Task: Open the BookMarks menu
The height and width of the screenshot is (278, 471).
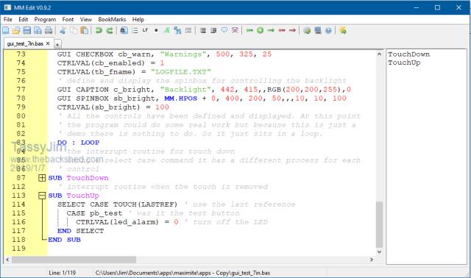Action: click(112, 19)
